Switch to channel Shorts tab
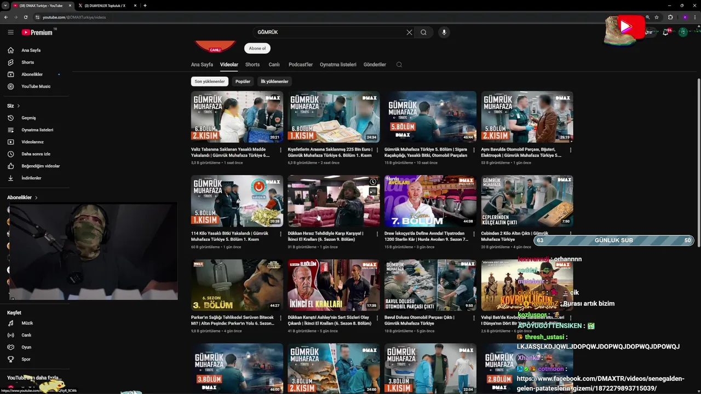 (252, 65)
